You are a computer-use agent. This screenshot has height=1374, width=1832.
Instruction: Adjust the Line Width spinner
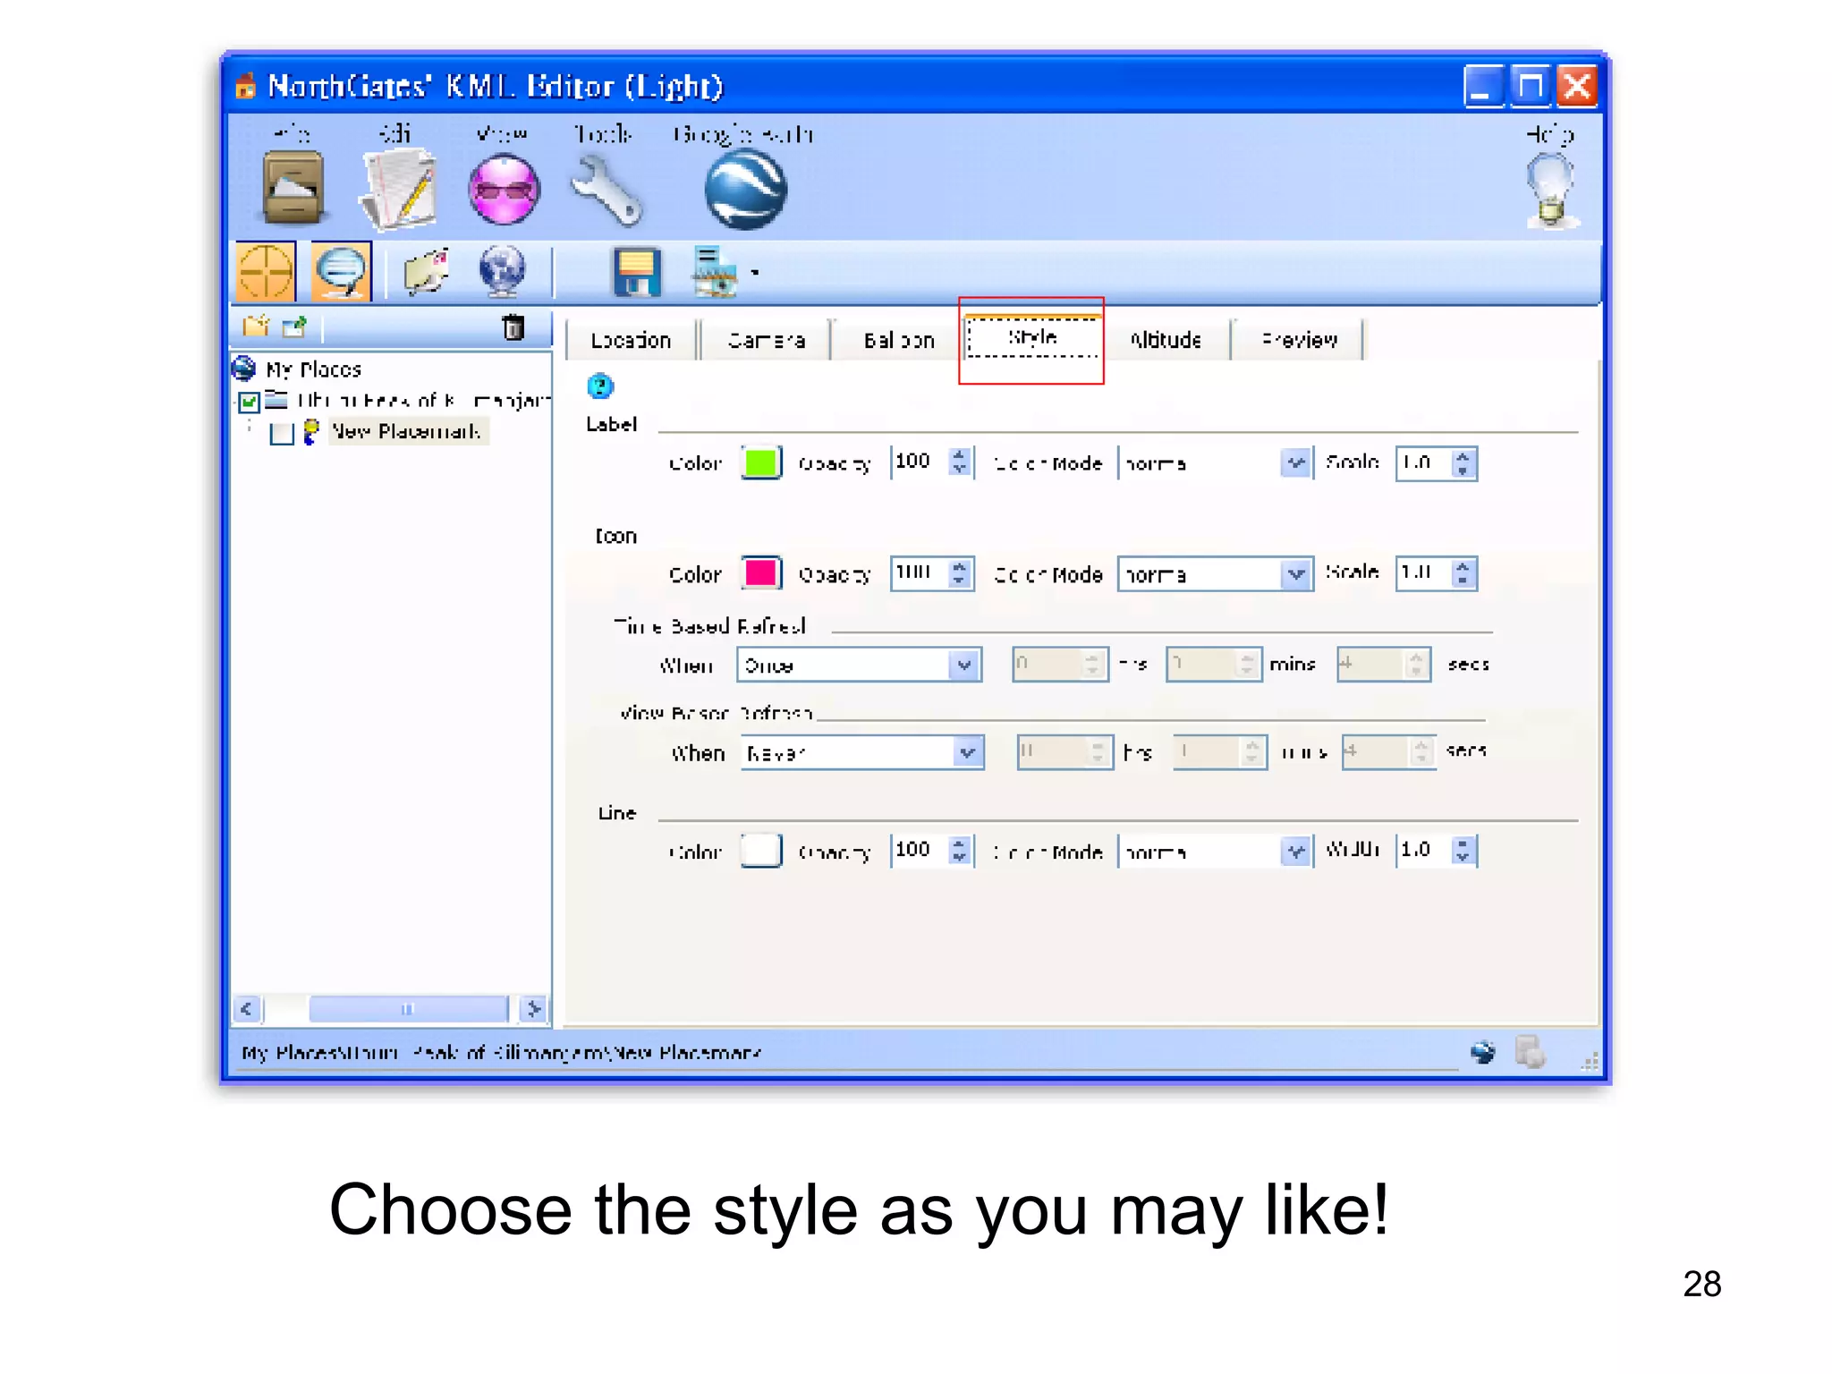[x=1463, y=851]
